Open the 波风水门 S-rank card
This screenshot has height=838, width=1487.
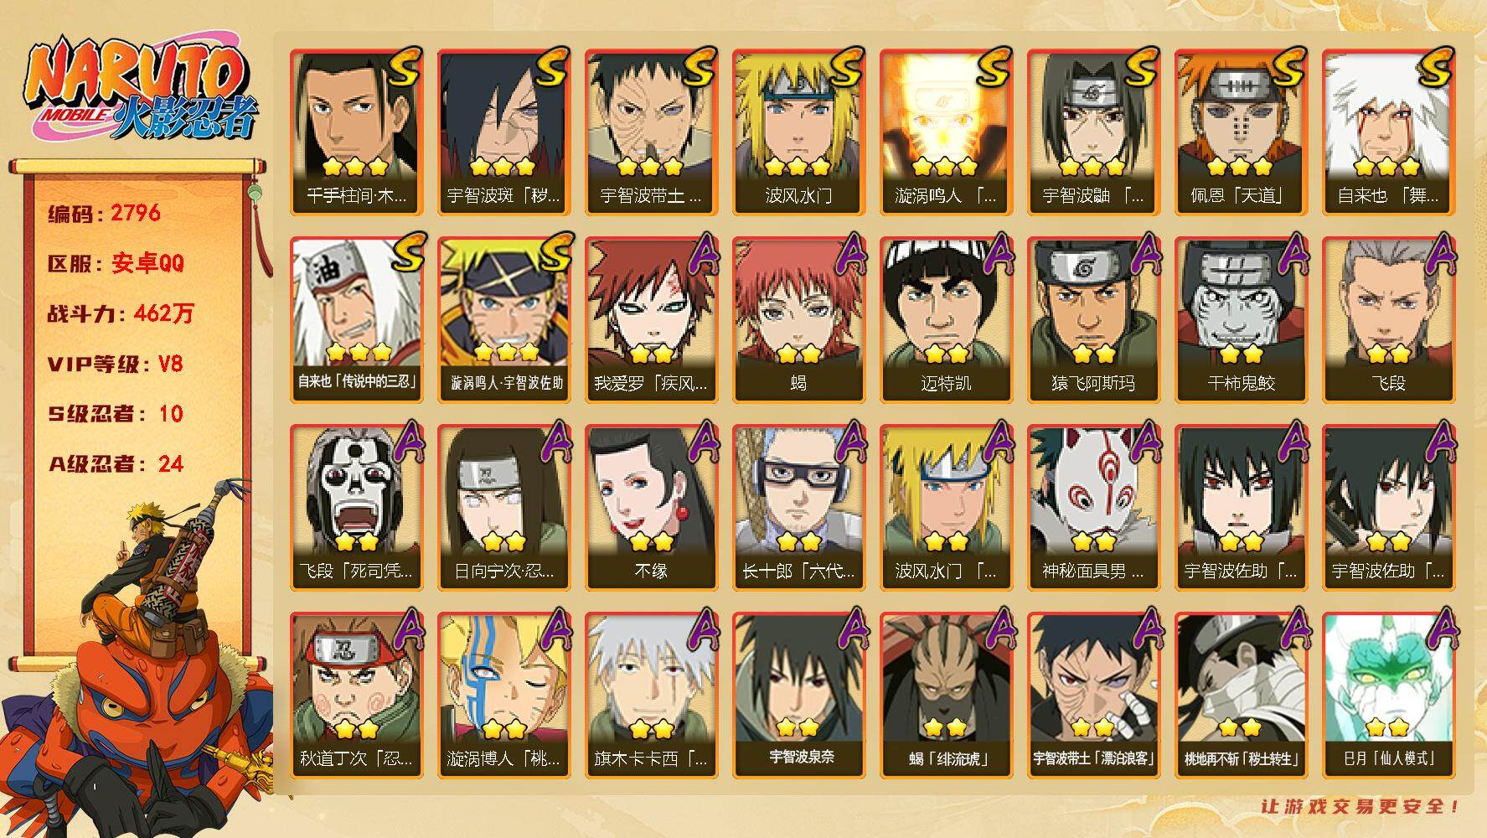[798, 132]
